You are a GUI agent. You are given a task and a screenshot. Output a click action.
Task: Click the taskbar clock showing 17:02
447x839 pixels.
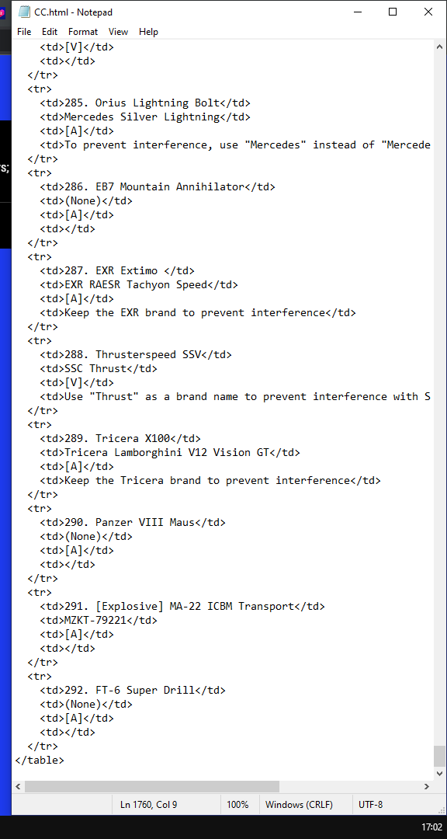(431, 827)
